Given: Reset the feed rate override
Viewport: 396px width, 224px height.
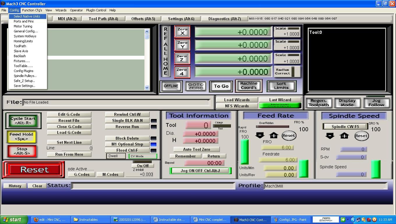Looking at the screenshot, I should click(289, 135).
